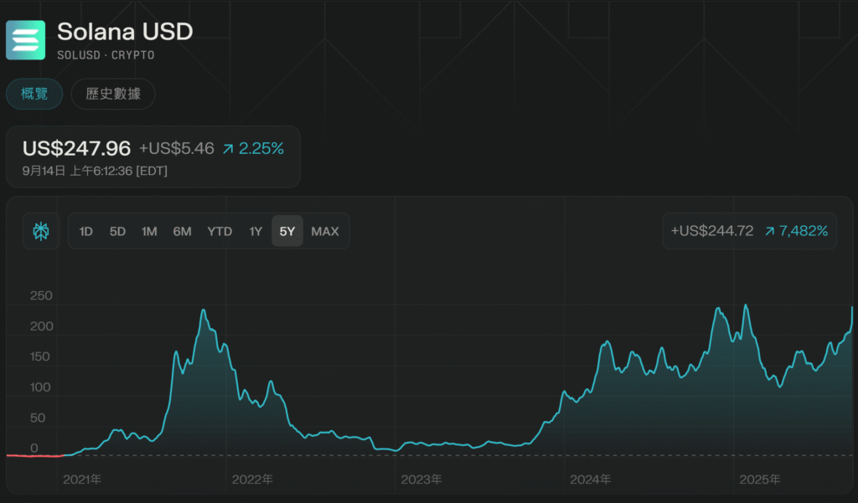Click the 2.25% daily percent change
Viewport: 858px width, 503px height.
[x=253, y=148]
